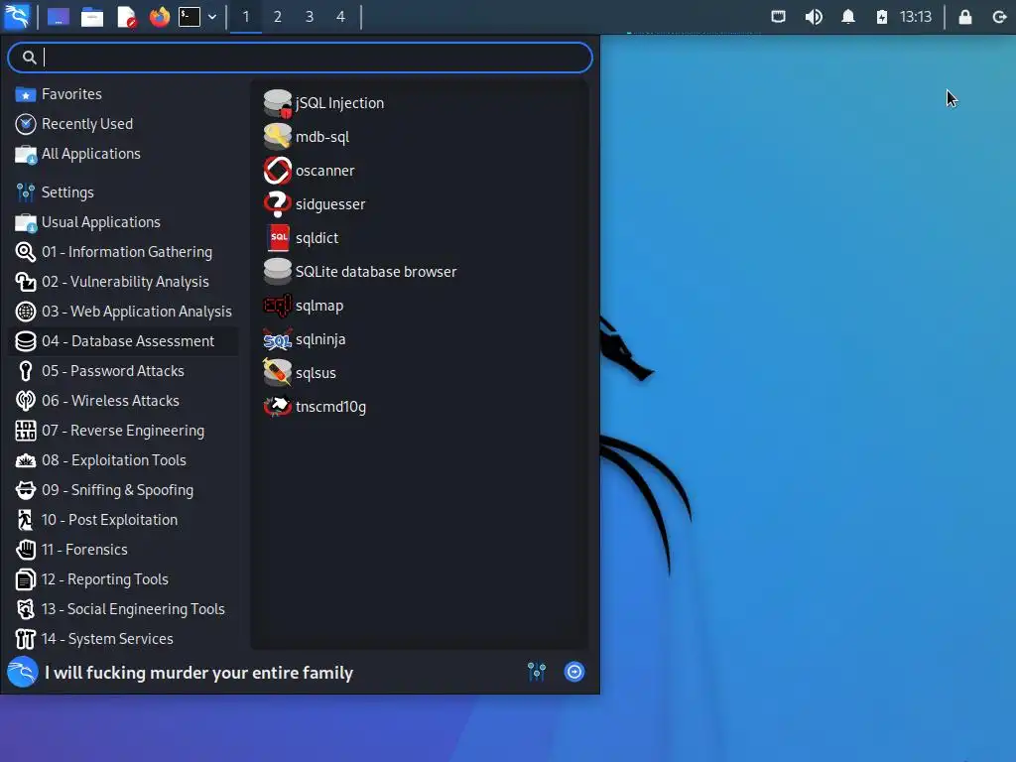Select 13 - Social Engineering Tools category
The image size is (1016, 762).
(x=124, y=610)
